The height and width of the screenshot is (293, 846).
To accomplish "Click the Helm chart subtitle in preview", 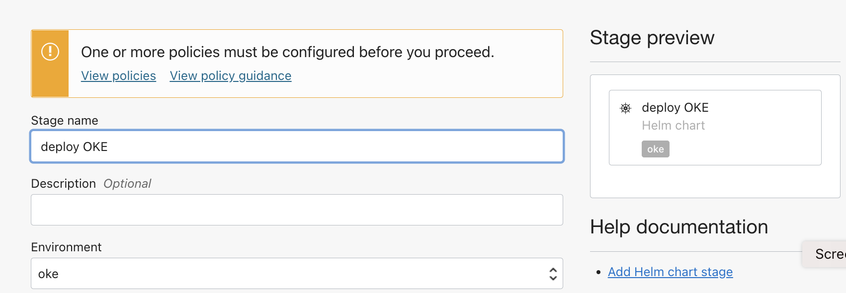I will point(673,126).
